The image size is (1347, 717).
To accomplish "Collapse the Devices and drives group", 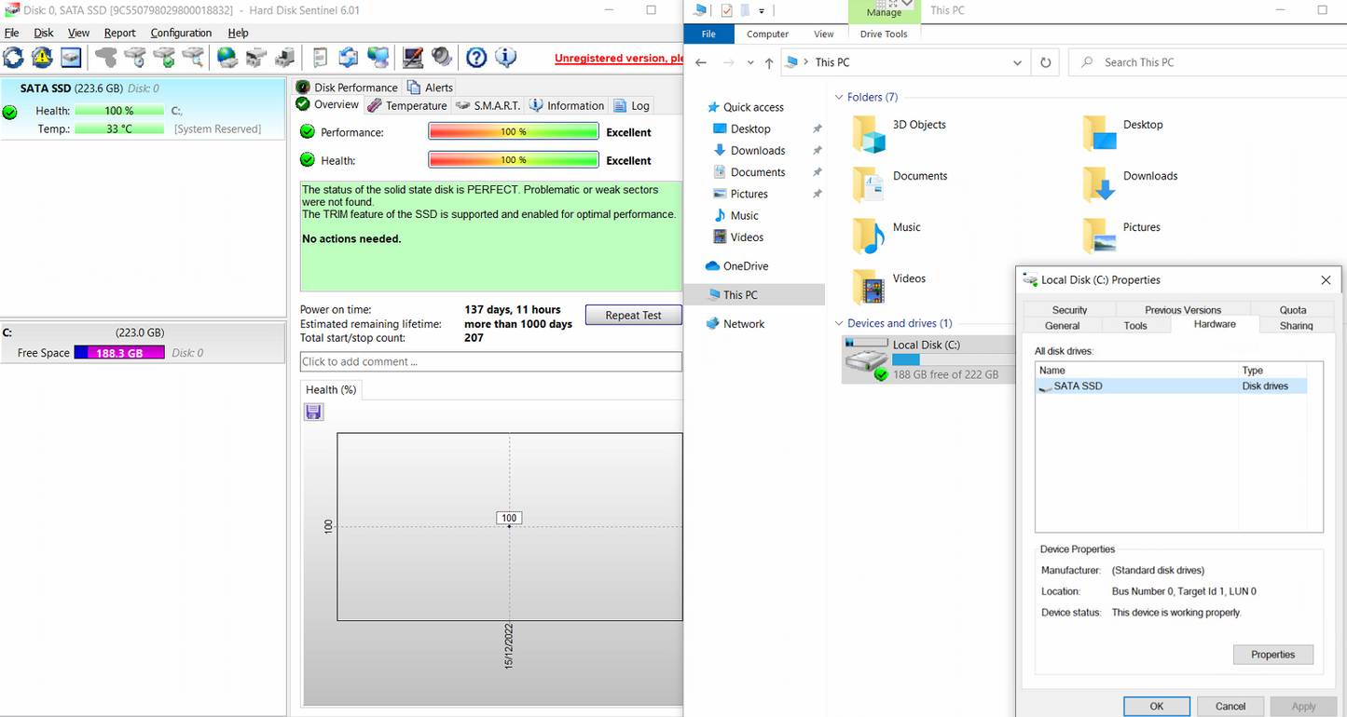I will pos(839,324).
